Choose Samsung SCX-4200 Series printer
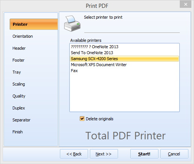The width and height of the screenshot is (194, 164). click(x=124, y=59)
